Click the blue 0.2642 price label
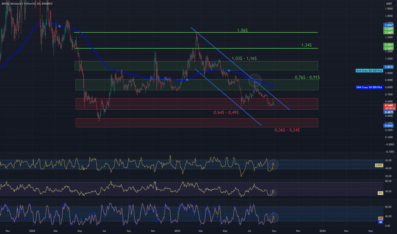Viewport: 397px width, 234px height. click(x=388, y=126)
